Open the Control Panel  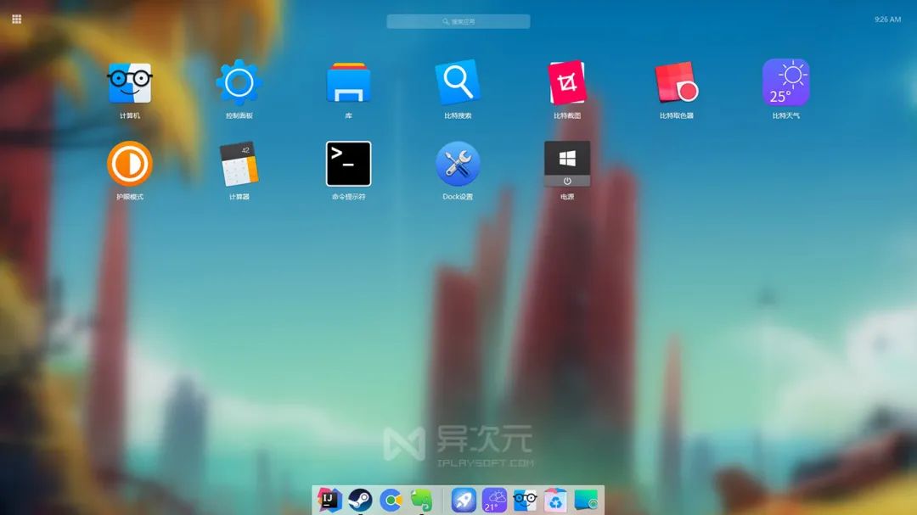(239, 82)
